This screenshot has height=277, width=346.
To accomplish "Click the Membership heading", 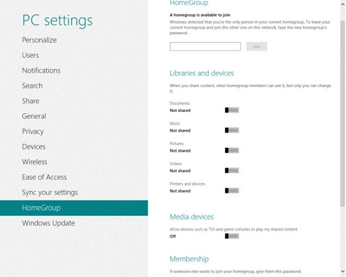I will point(189,259).
